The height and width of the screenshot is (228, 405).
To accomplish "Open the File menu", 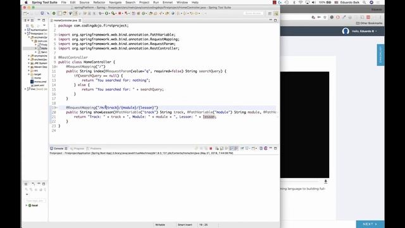I will [x=64, y=3].
